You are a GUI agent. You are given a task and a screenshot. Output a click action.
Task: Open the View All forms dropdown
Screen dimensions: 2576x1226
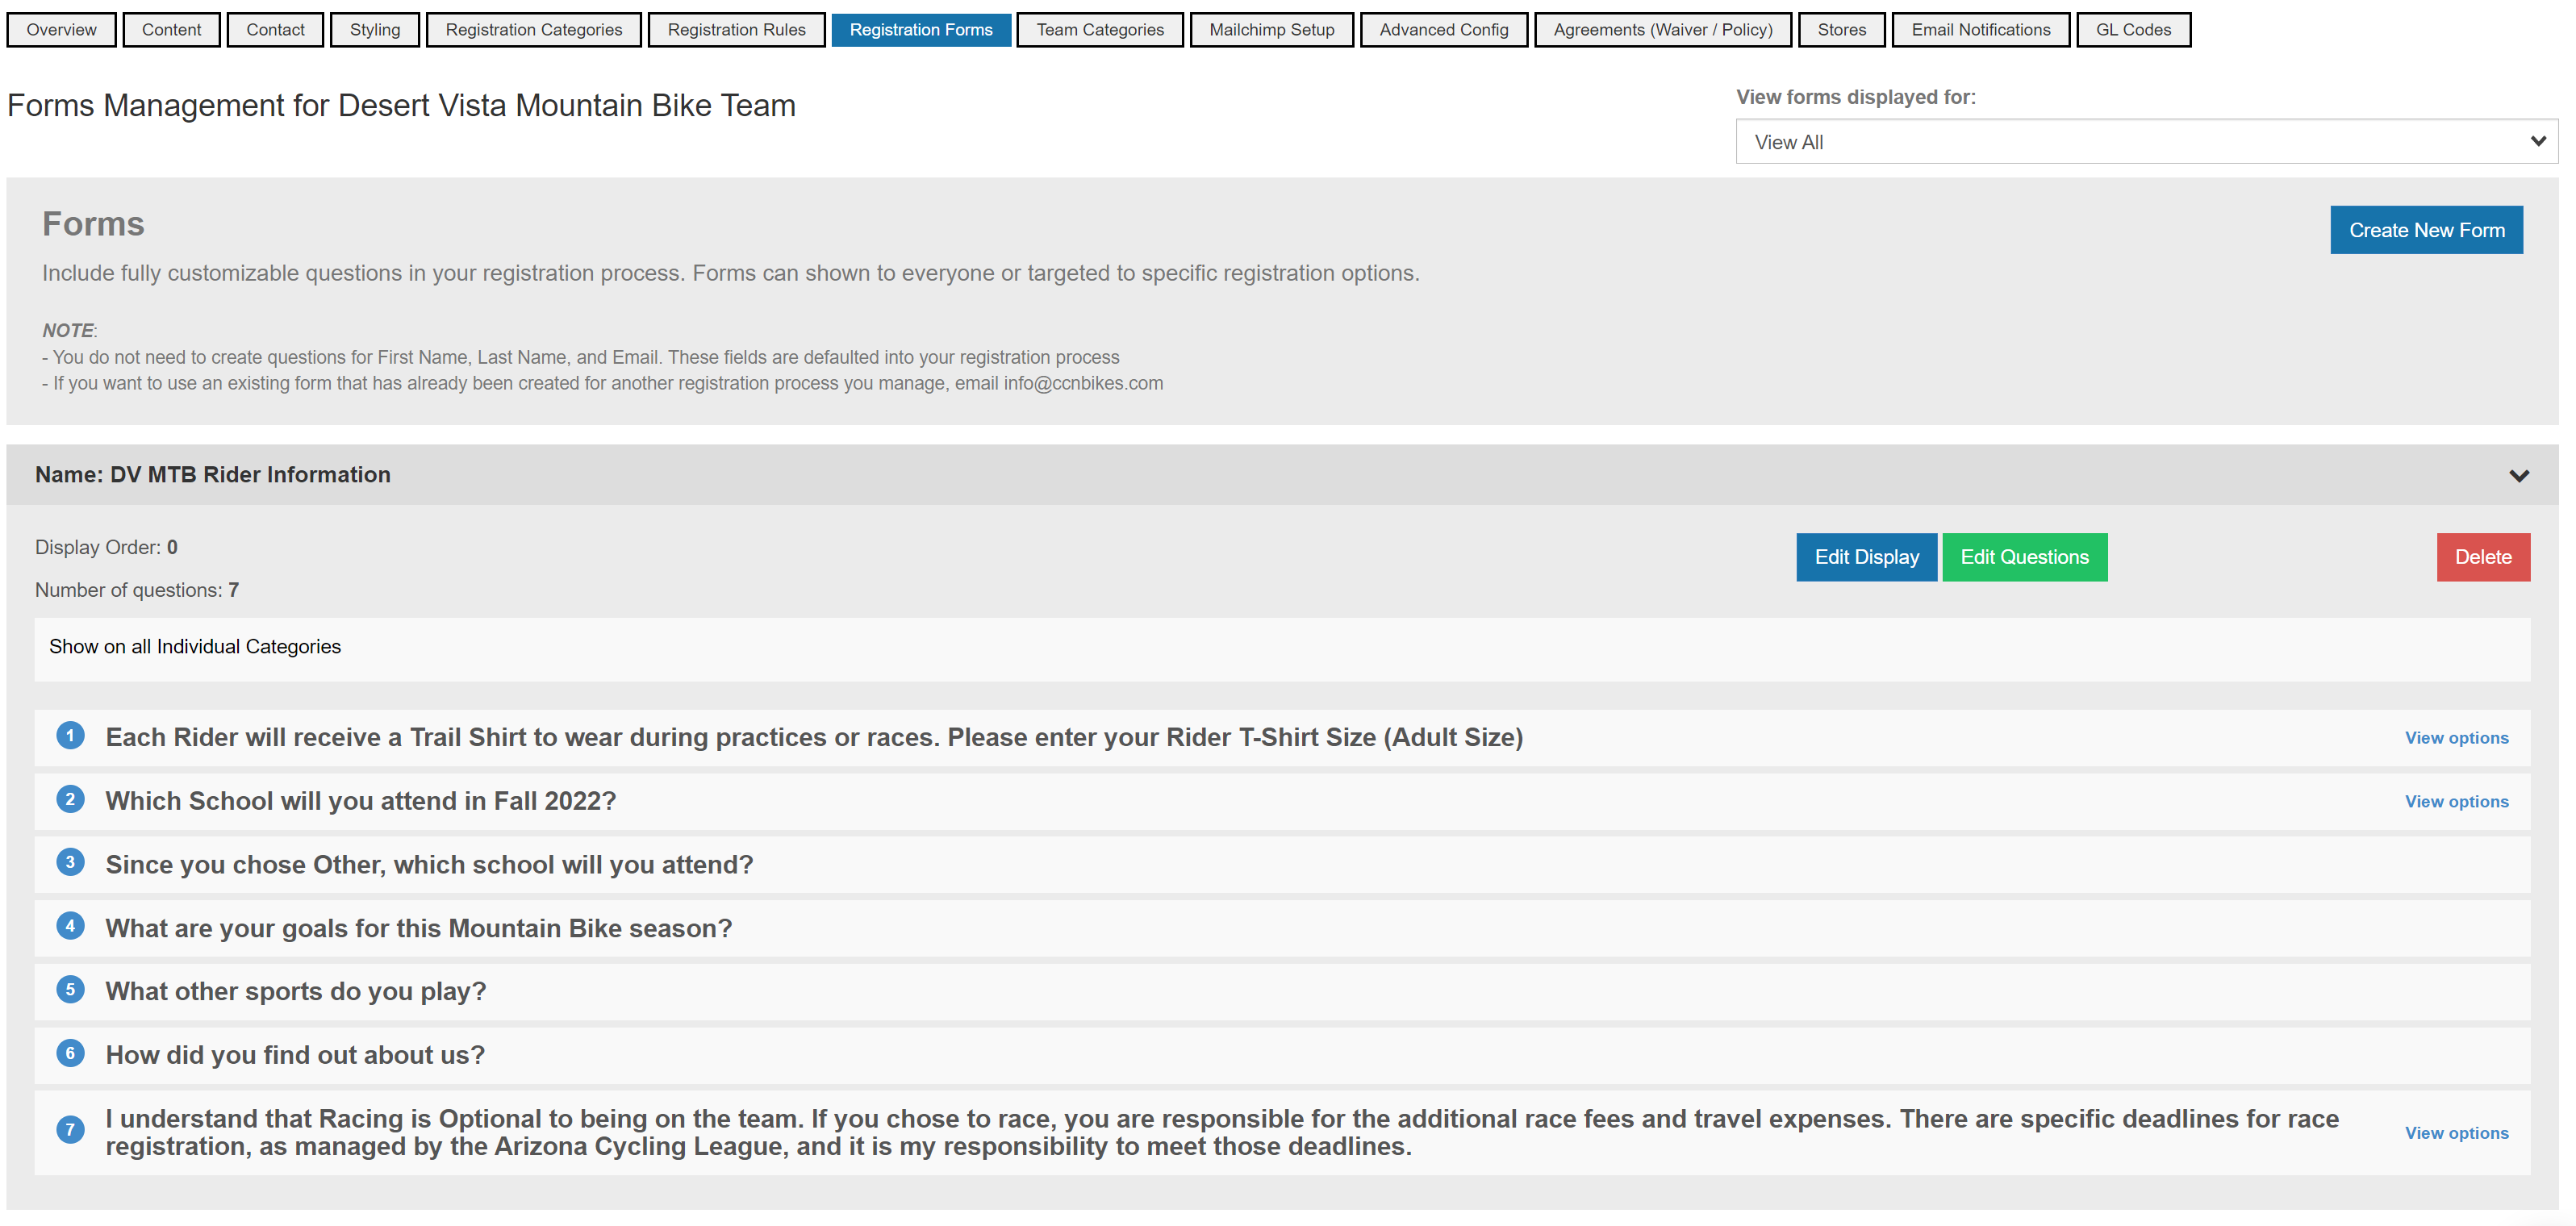click(x=2145, y=142)
